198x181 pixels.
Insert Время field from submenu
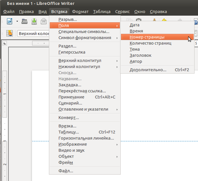[157, 31]
